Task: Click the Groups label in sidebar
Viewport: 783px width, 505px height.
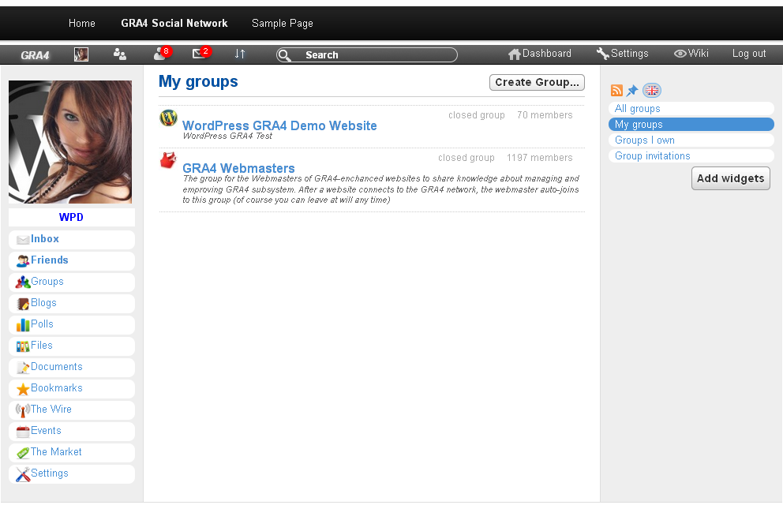Action: coord(47,282)
